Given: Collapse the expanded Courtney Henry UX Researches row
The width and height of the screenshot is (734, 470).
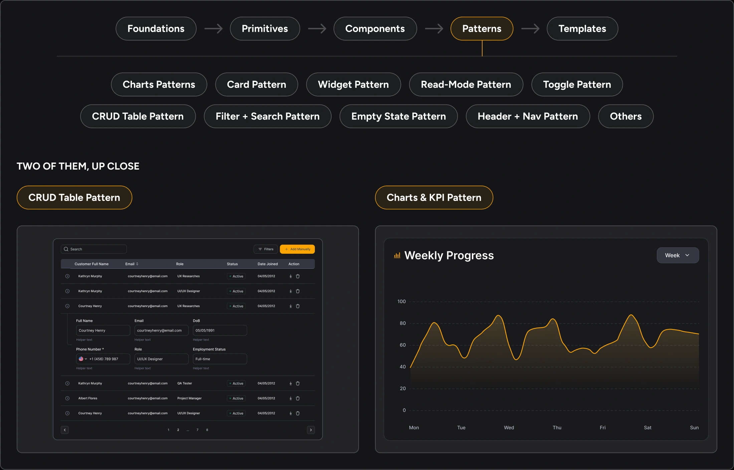Looking at the screenshot, I should click(67, 306).
